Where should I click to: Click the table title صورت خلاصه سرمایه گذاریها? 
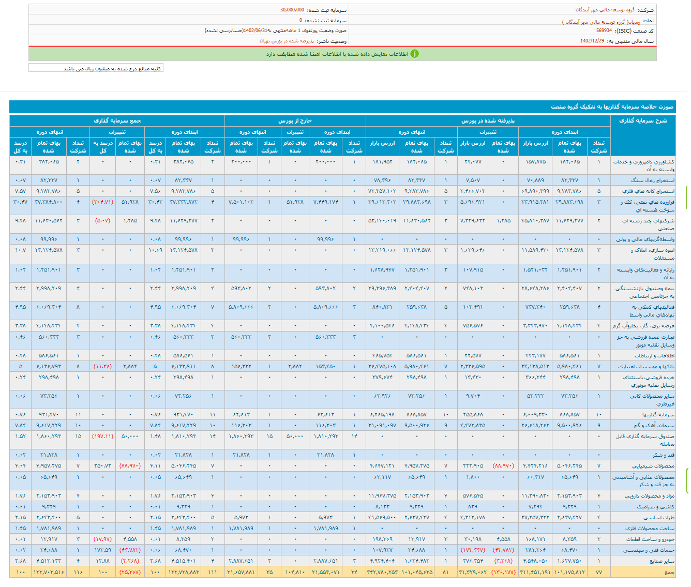pyautogui.click(x=612, y=107)
